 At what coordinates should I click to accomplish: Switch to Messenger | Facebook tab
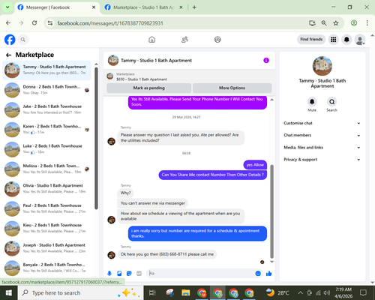tap(56, 7)
